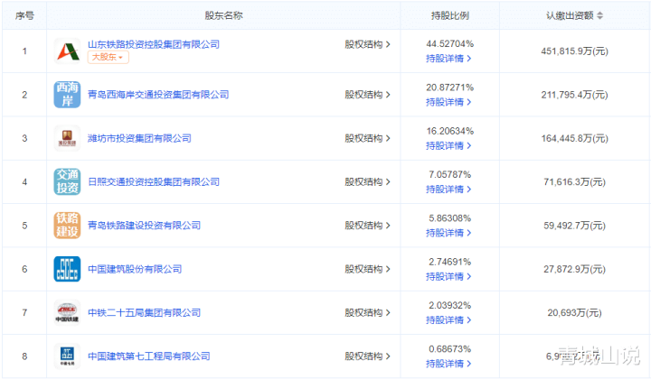Select the 71,616.3万(元) amount cell

point(575,182)
